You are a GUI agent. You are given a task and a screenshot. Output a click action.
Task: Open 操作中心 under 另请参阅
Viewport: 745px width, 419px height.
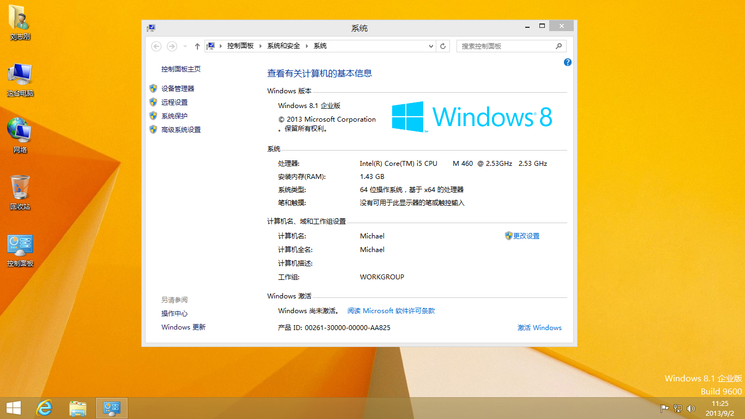[x=175, y=313]
